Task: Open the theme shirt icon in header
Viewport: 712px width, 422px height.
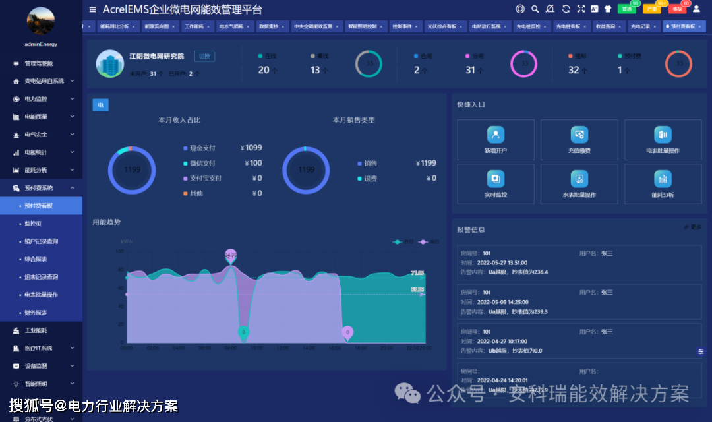Action: [608, 9]
